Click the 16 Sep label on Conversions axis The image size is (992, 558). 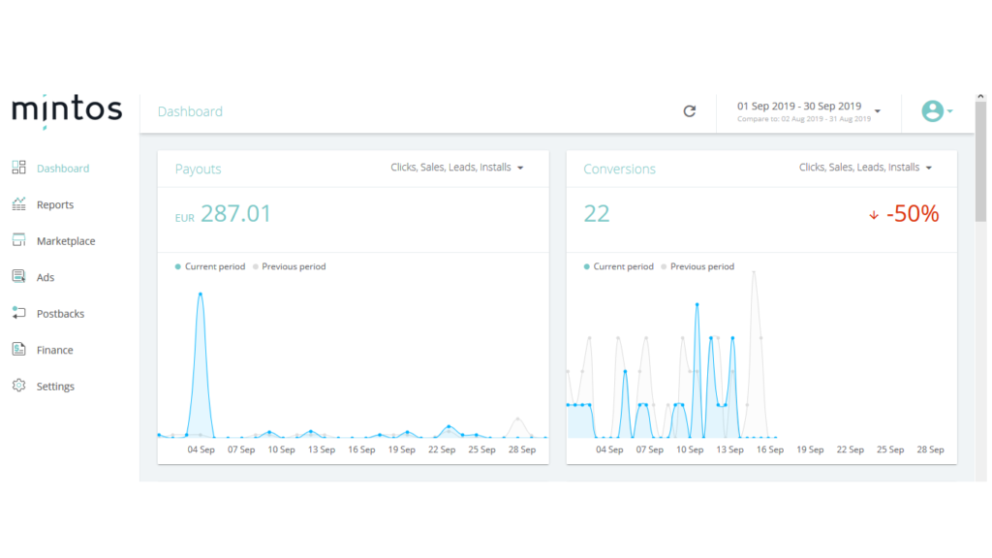point(770,449)
